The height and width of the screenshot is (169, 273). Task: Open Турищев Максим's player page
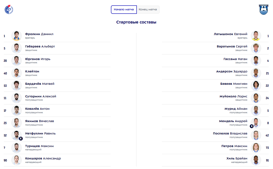tap(39, 146)
